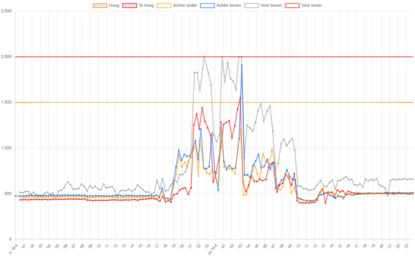Click the orange Achter onder legend swatch
This screenshot has width=415, height=257.
pos(164,5)
